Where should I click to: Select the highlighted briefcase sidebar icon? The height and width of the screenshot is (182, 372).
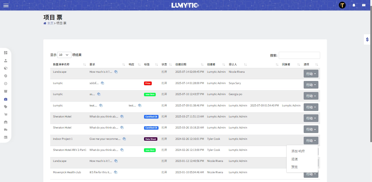click(x=6, y=99)
